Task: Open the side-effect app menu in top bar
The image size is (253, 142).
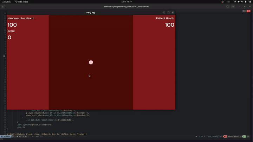Action: [x=21, y=2]
